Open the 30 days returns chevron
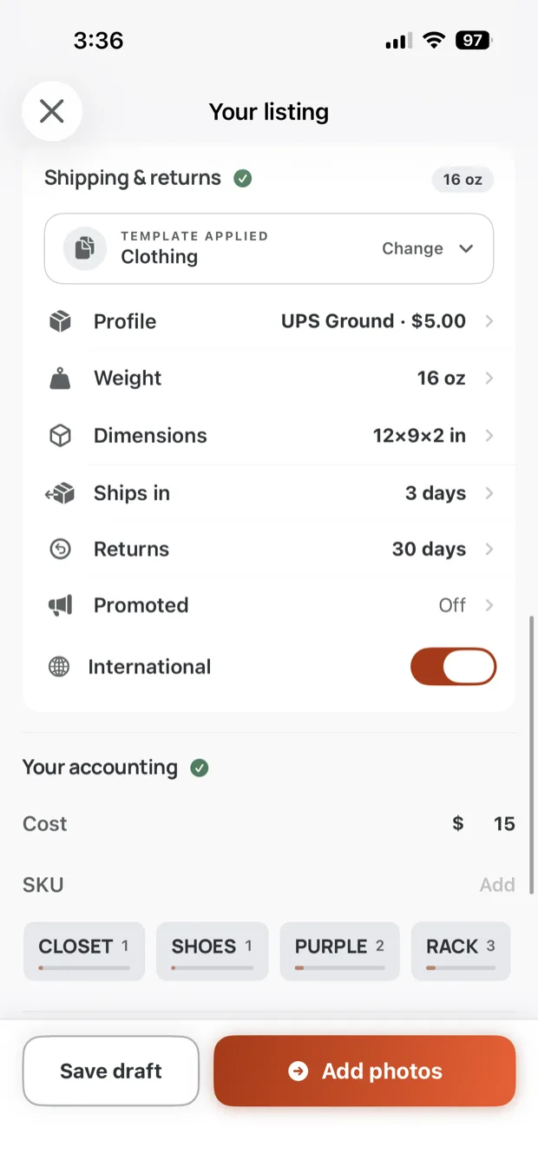Viewport: 538px width, 1167px height. (x=489, y=549)
